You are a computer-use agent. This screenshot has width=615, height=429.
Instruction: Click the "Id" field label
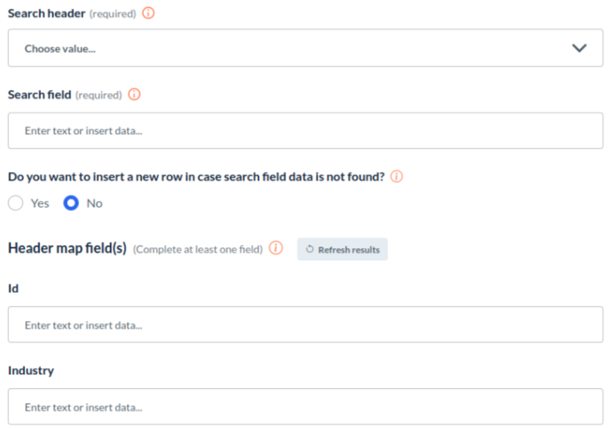pyautogui.click(x=14, y=288)
